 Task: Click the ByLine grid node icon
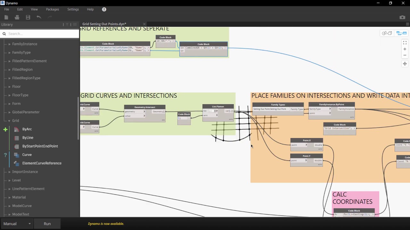click(x=16, y=138)
